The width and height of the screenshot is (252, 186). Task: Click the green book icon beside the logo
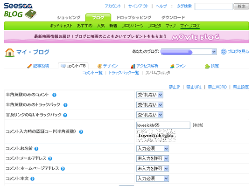pos(30,14)
